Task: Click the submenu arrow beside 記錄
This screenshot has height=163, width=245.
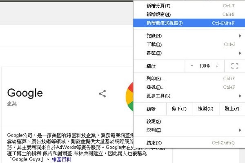Action: [x=240, y=36]
